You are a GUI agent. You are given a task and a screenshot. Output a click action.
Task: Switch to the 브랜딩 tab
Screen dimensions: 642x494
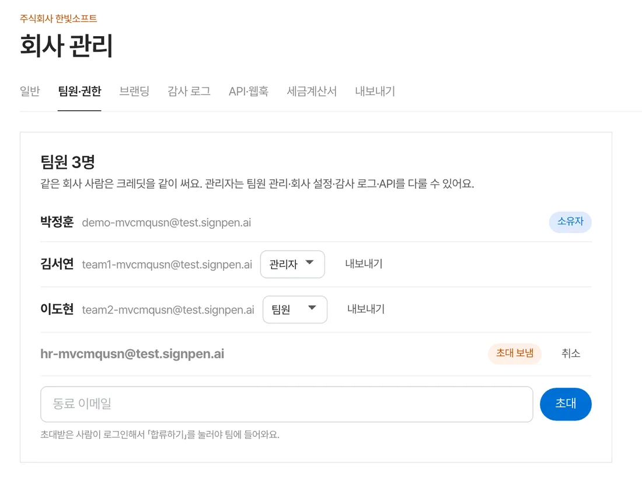(x=134, y=91)
